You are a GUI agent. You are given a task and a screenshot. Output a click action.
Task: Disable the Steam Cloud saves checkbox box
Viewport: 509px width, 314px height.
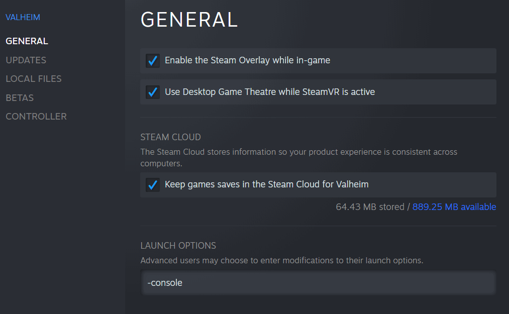(x=152, y=185)
